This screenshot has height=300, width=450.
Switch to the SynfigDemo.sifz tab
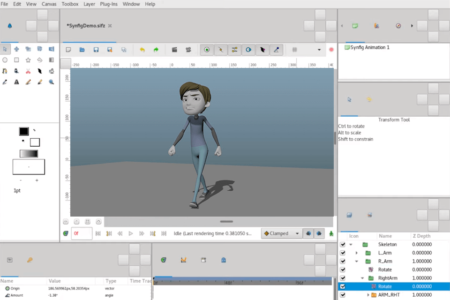tap(85, 26)
